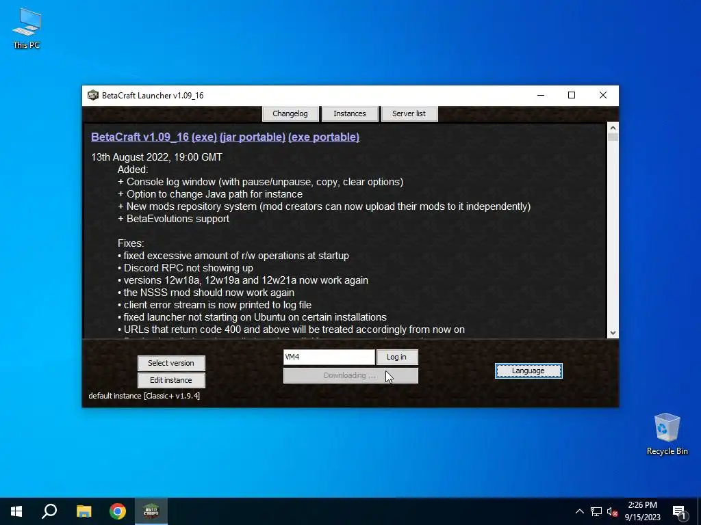Image resolution: width=701 pixels, height=525 pixels.
Task: Click the changelog scrollbar thumb
Action: pos(613,137)
